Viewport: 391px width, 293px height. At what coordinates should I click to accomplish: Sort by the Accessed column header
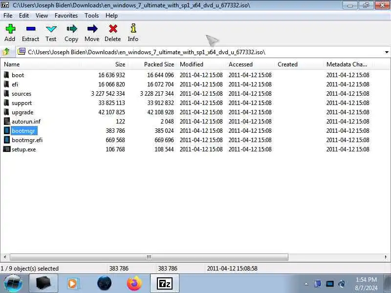point(251,64)
